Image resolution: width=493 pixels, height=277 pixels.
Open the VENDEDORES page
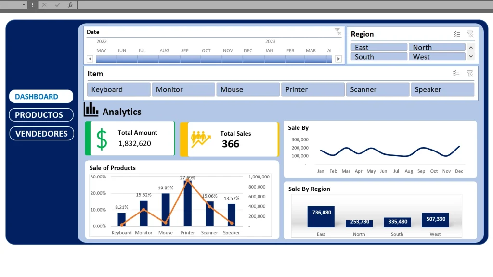41,133
